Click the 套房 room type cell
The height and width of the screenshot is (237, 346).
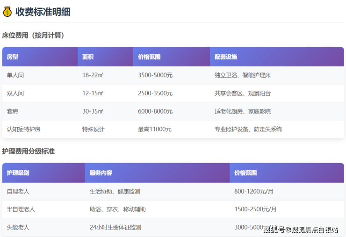point(13,111)
